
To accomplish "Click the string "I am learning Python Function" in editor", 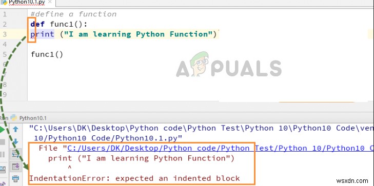I will tap(139, 34).
